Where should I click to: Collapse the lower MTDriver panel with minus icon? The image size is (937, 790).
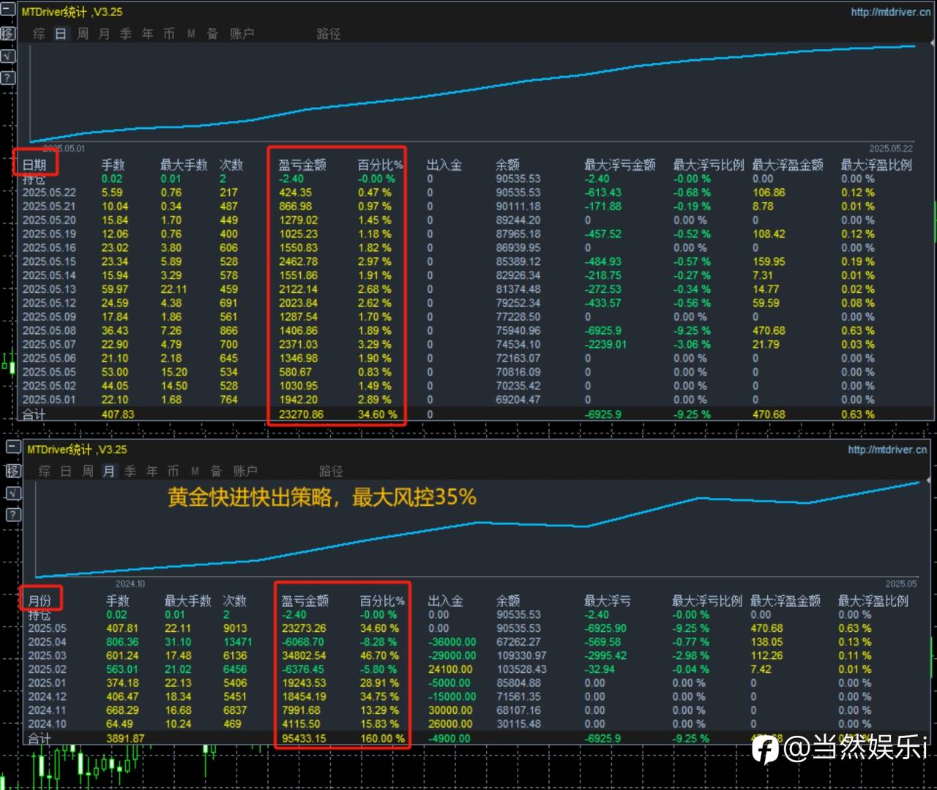coord(13,448)
